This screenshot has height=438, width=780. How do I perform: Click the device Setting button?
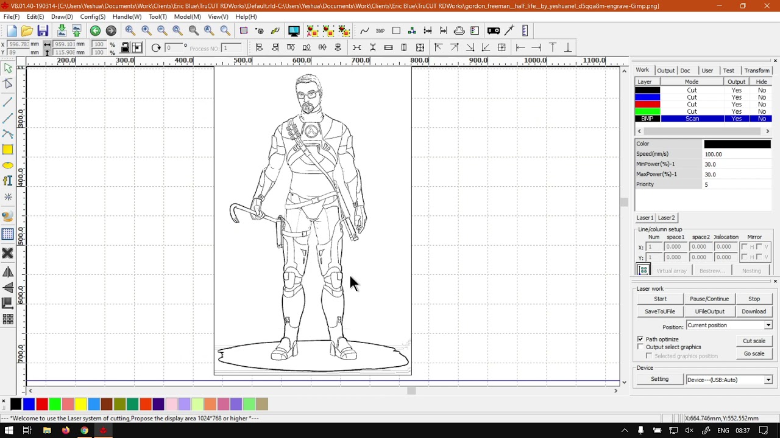[x=659, y=380]
